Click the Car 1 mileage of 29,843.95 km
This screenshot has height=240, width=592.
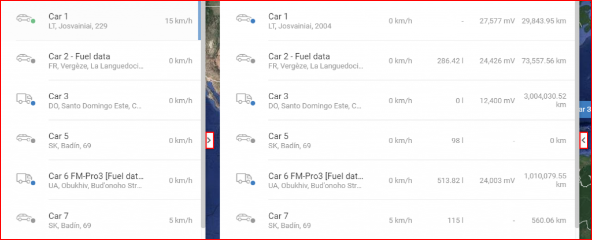point(543,21)
